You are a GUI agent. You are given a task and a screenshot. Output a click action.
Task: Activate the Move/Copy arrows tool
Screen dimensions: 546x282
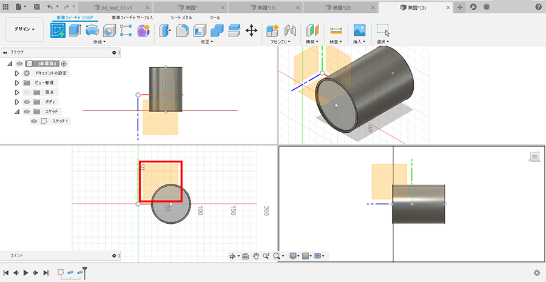[252, 30]
